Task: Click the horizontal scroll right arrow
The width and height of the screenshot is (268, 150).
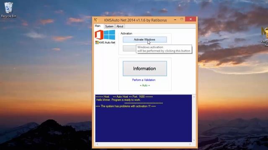Action: coord(190,144)
